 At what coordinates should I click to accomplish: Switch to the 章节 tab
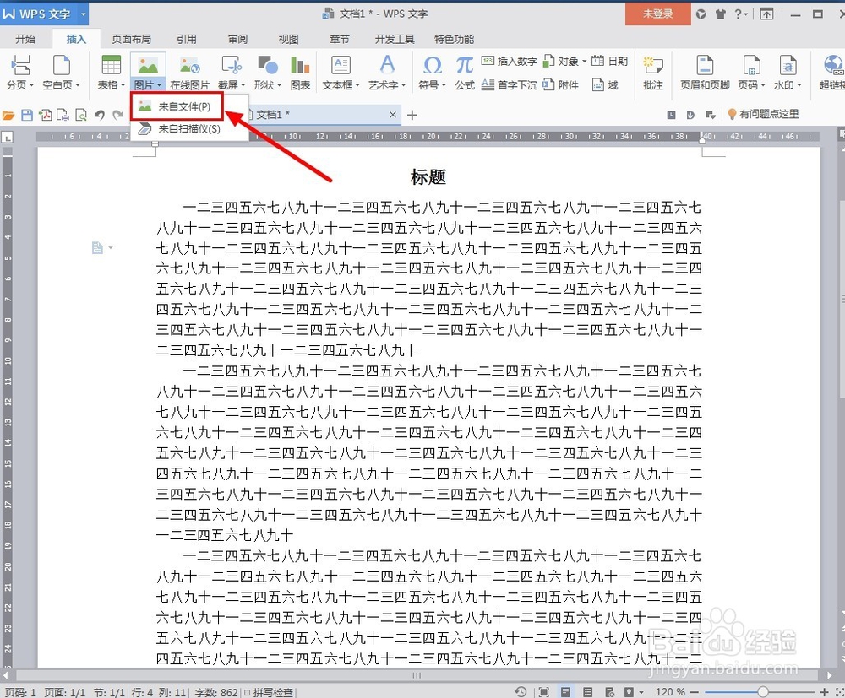click(340, 39)
